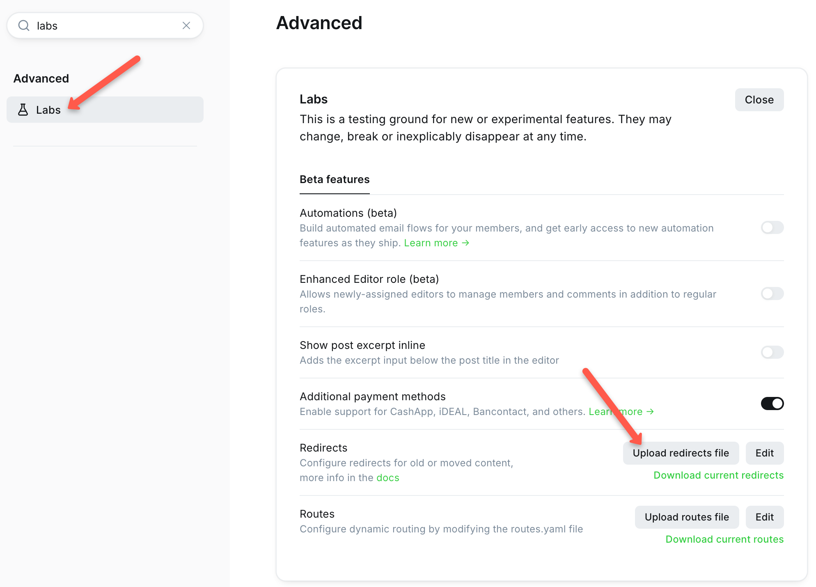This screenshot has height=587, width=816.
Task: Select the Beta features tab
Action: tap(335, 179)
